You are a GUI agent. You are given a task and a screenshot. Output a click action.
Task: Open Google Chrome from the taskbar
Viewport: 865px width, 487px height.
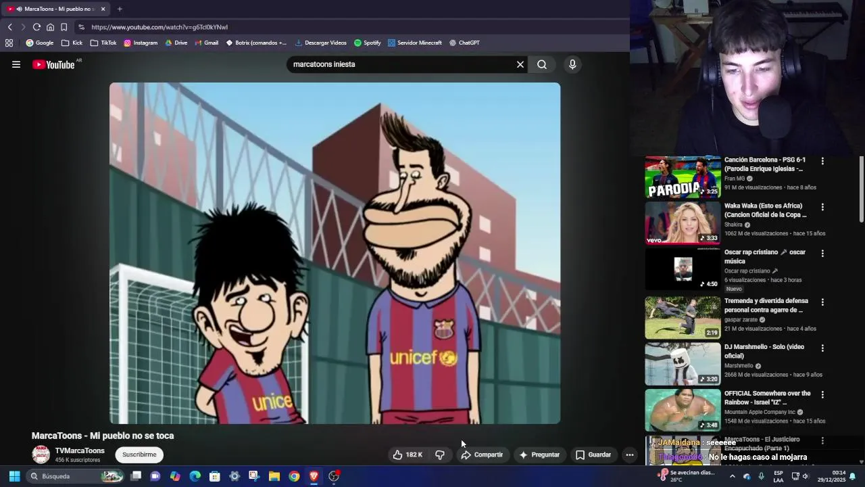294,476
